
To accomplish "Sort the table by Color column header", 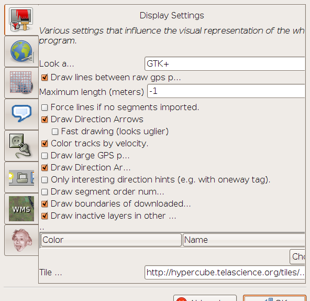I will pyautogui.click(x=111, y=240).
